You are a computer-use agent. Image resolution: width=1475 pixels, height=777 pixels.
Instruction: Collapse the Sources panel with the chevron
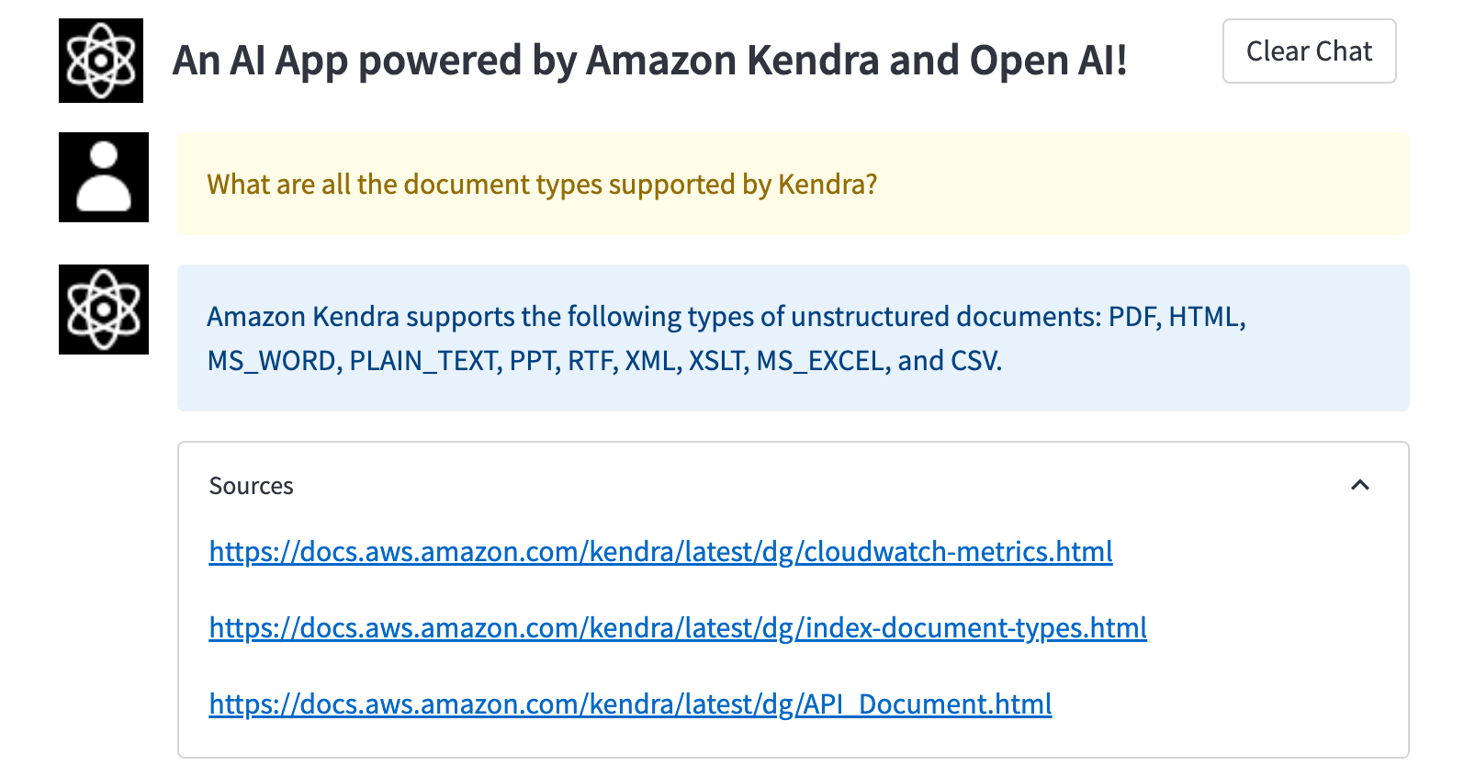click(x=1362, y=485)
